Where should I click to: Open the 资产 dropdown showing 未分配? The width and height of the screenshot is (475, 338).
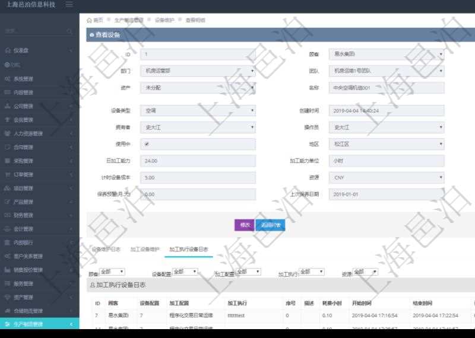click(x=198, y=88)
